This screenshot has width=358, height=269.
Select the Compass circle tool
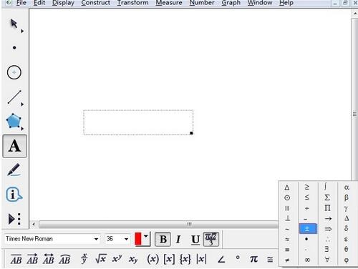coord(14,72)
